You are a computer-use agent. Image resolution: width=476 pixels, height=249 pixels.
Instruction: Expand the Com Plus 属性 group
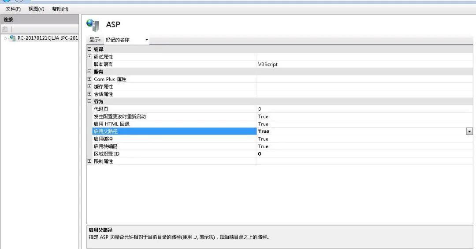89,79
